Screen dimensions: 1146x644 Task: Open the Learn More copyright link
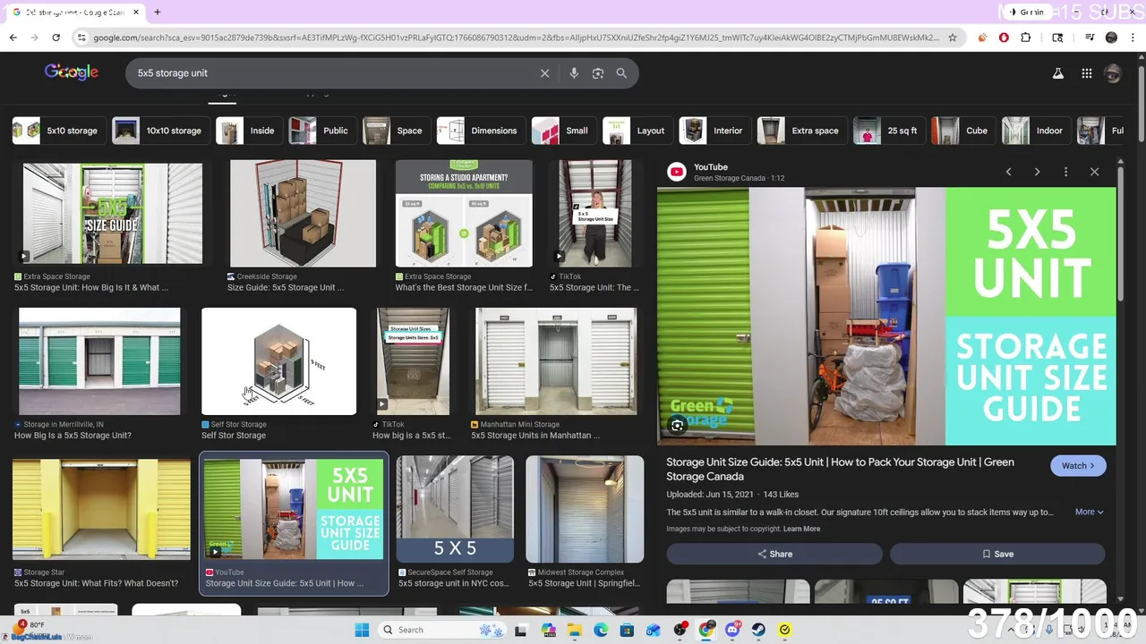click(801, 529)
